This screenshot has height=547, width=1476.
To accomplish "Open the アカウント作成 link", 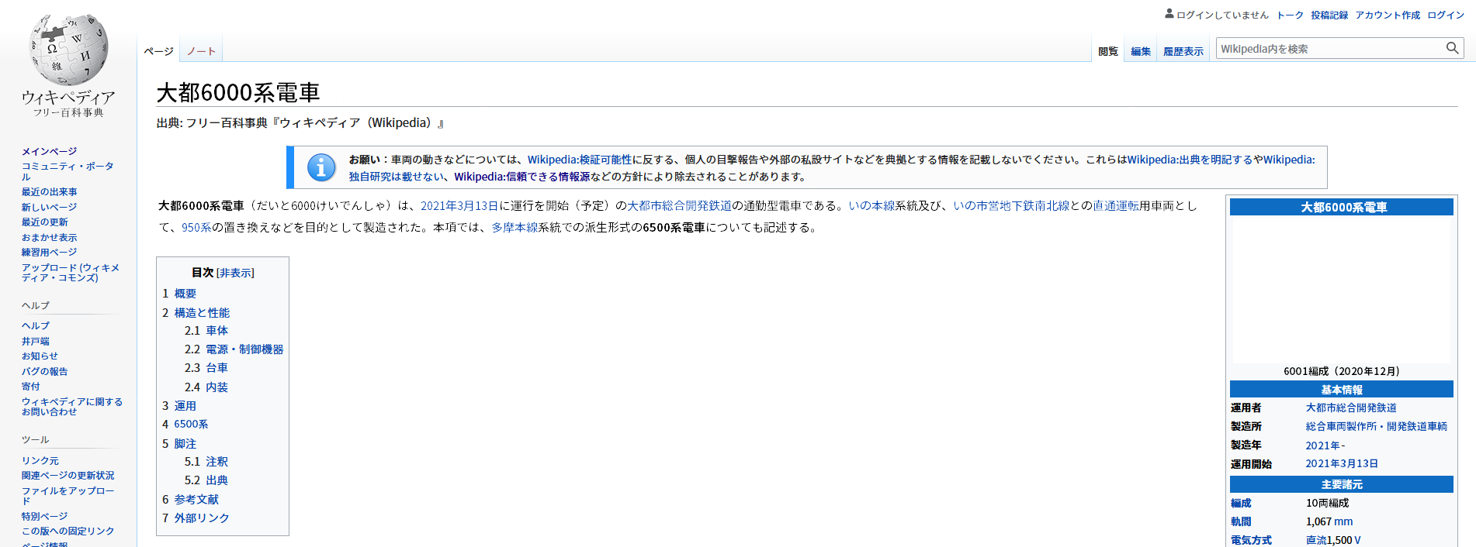I will click(1387, 15).
